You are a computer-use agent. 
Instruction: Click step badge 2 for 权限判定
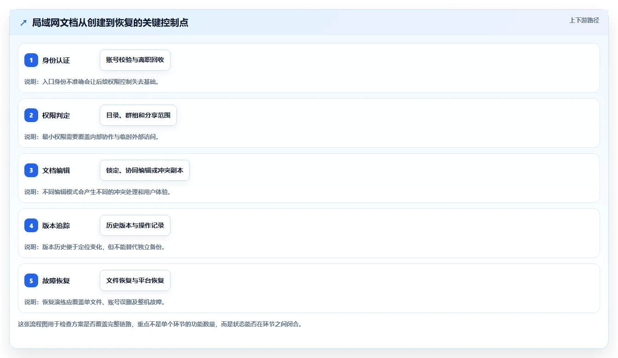(x=31, y=115)
